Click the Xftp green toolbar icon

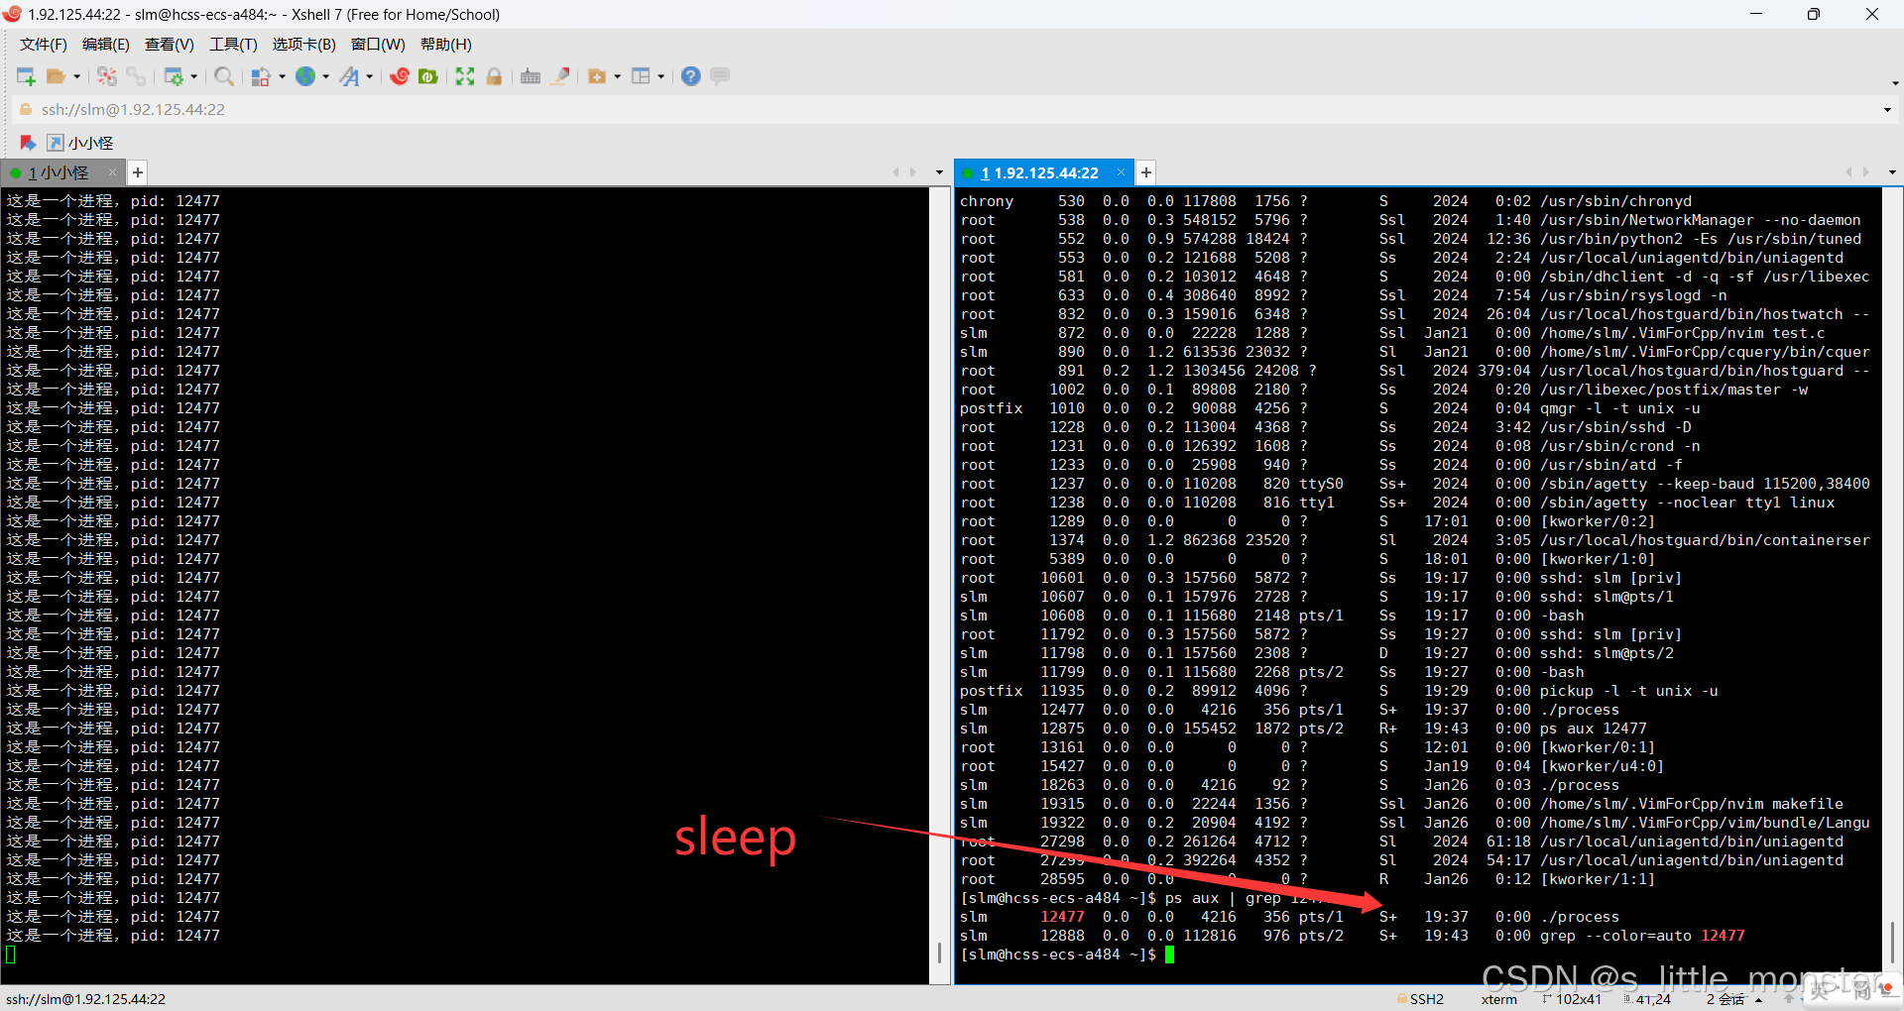click(x=428, y=76)
